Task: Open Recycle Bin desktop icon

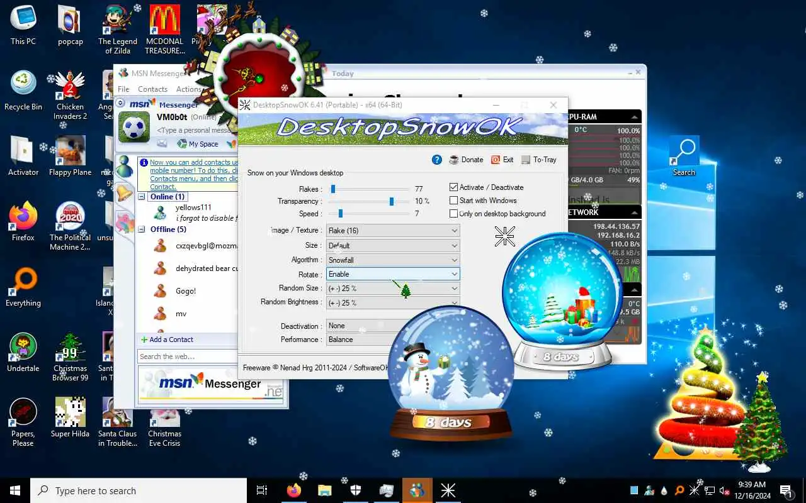Action: tap(23, 91)
